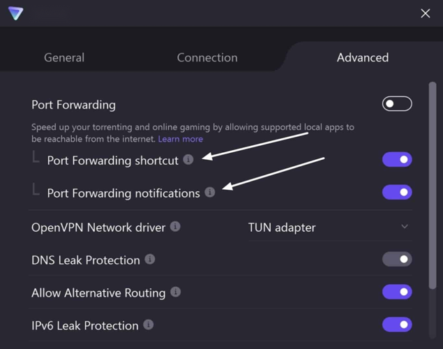Open the Connection tab
Viewport: 443px width, 349px height.
pos(207,58)
